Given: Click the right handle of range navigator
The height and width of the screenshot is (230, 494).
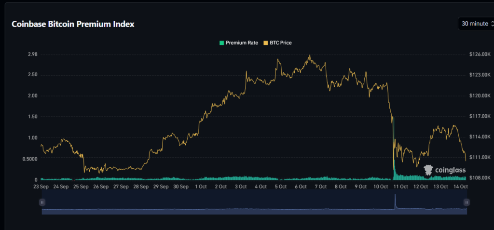Looking at the screenshot, I should pos(467,203).
